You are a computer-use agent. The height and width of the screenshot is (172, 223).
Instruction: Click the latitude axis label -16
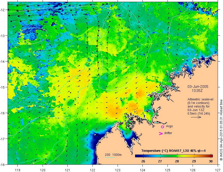(3, 113)
